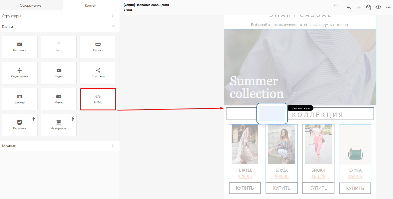Add a Картинка image block
This screenshot has width=393, height=199.
point(20,47)
